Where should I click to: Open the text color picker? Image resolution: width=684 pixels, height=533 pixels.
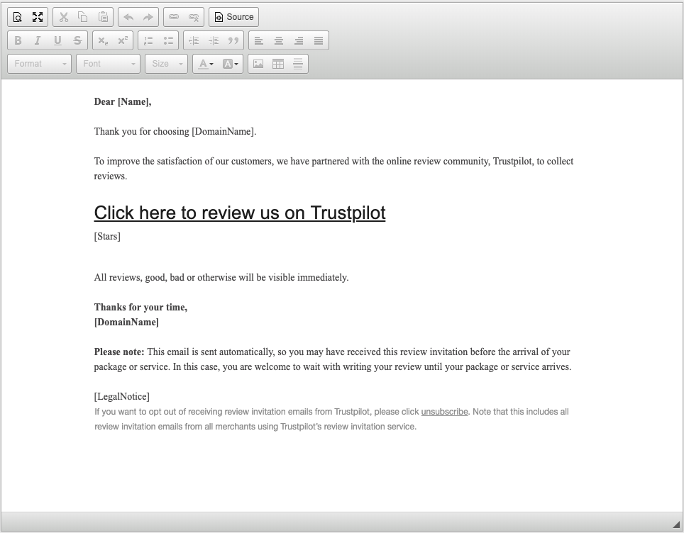(206, 64)
